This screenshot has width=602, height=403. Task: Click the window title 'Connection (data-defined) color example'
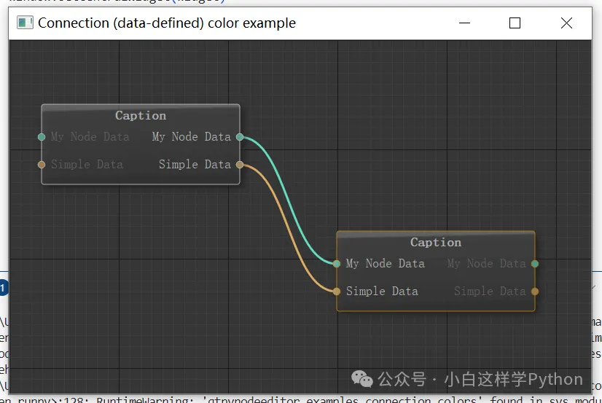pos(167,23)
